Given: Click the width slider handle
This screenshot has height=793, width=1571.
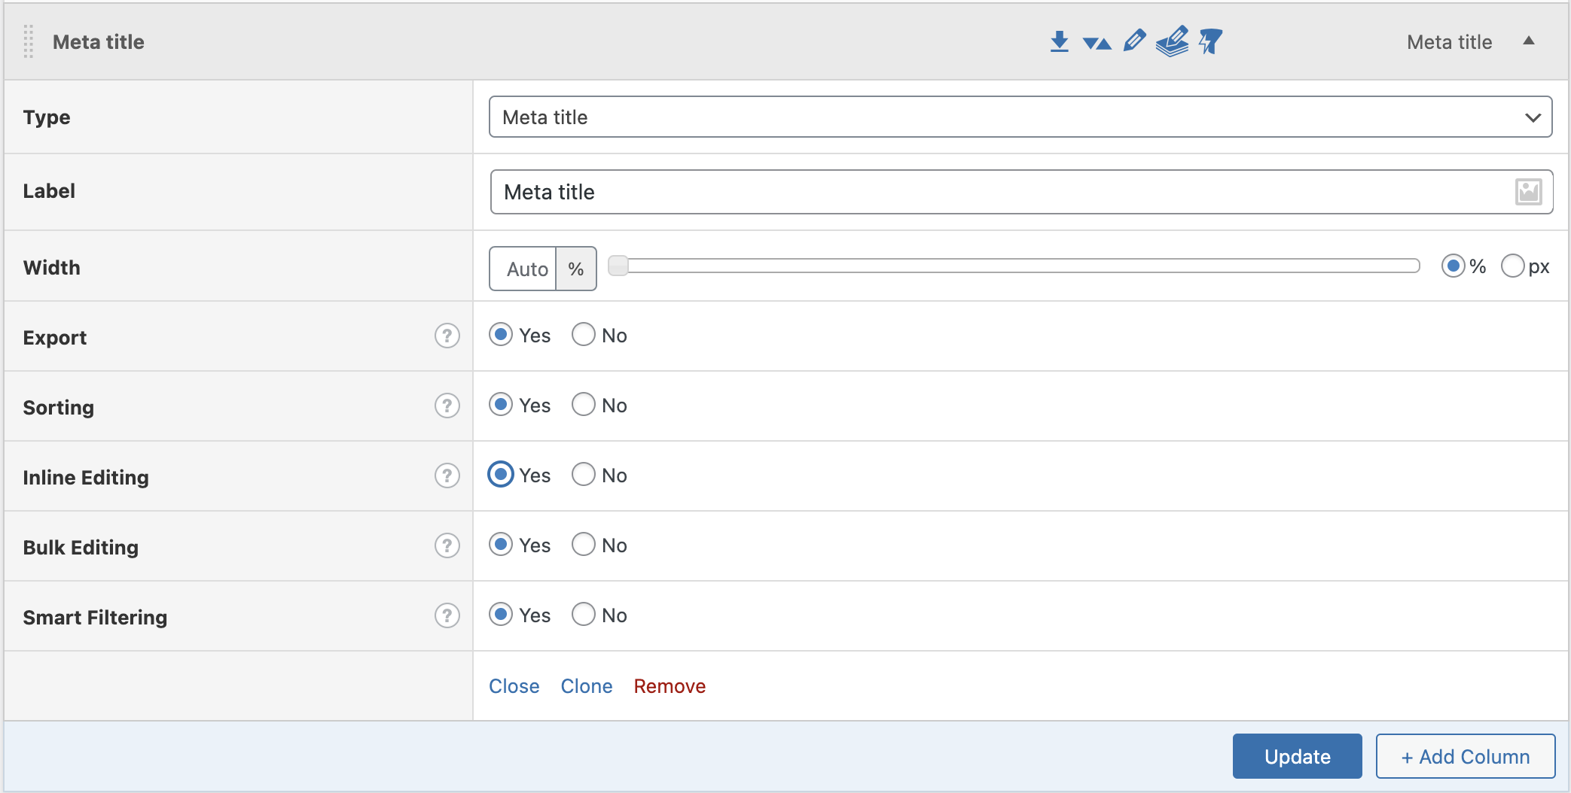Looking at the screenshot, I should point(618,266).
